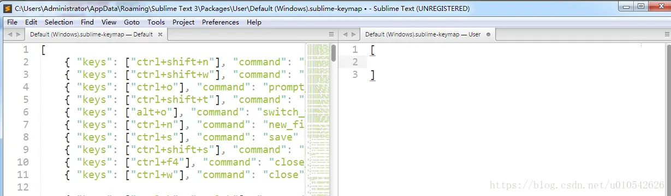Click the closing bracket on right pane line 3
This screenshot has width=671, height=196.
(372, 75)
